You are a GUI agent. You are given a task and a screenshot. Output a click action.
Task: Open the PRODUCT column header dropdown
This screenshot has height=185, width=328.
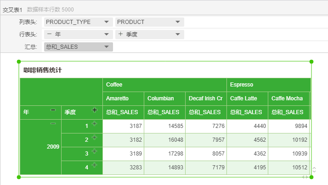pyautogui.click(x=178, y=22)
